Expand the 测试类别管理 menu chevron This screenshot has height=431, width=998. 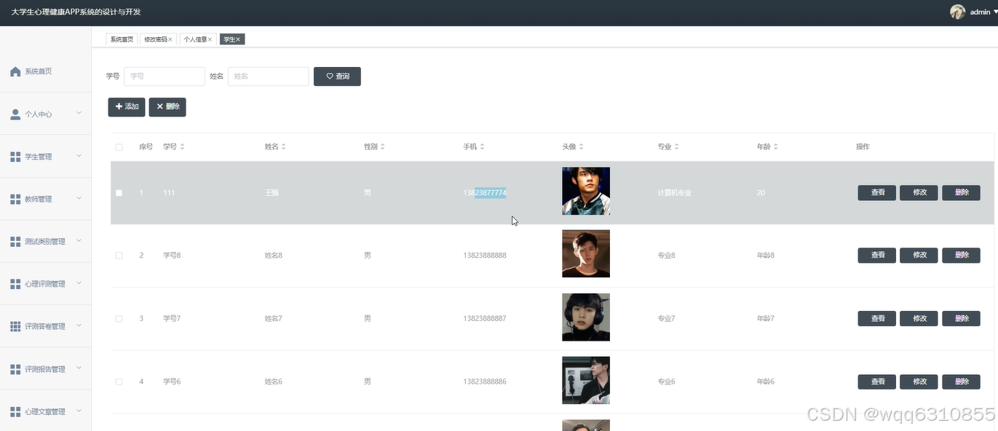(x=79, y=240)
